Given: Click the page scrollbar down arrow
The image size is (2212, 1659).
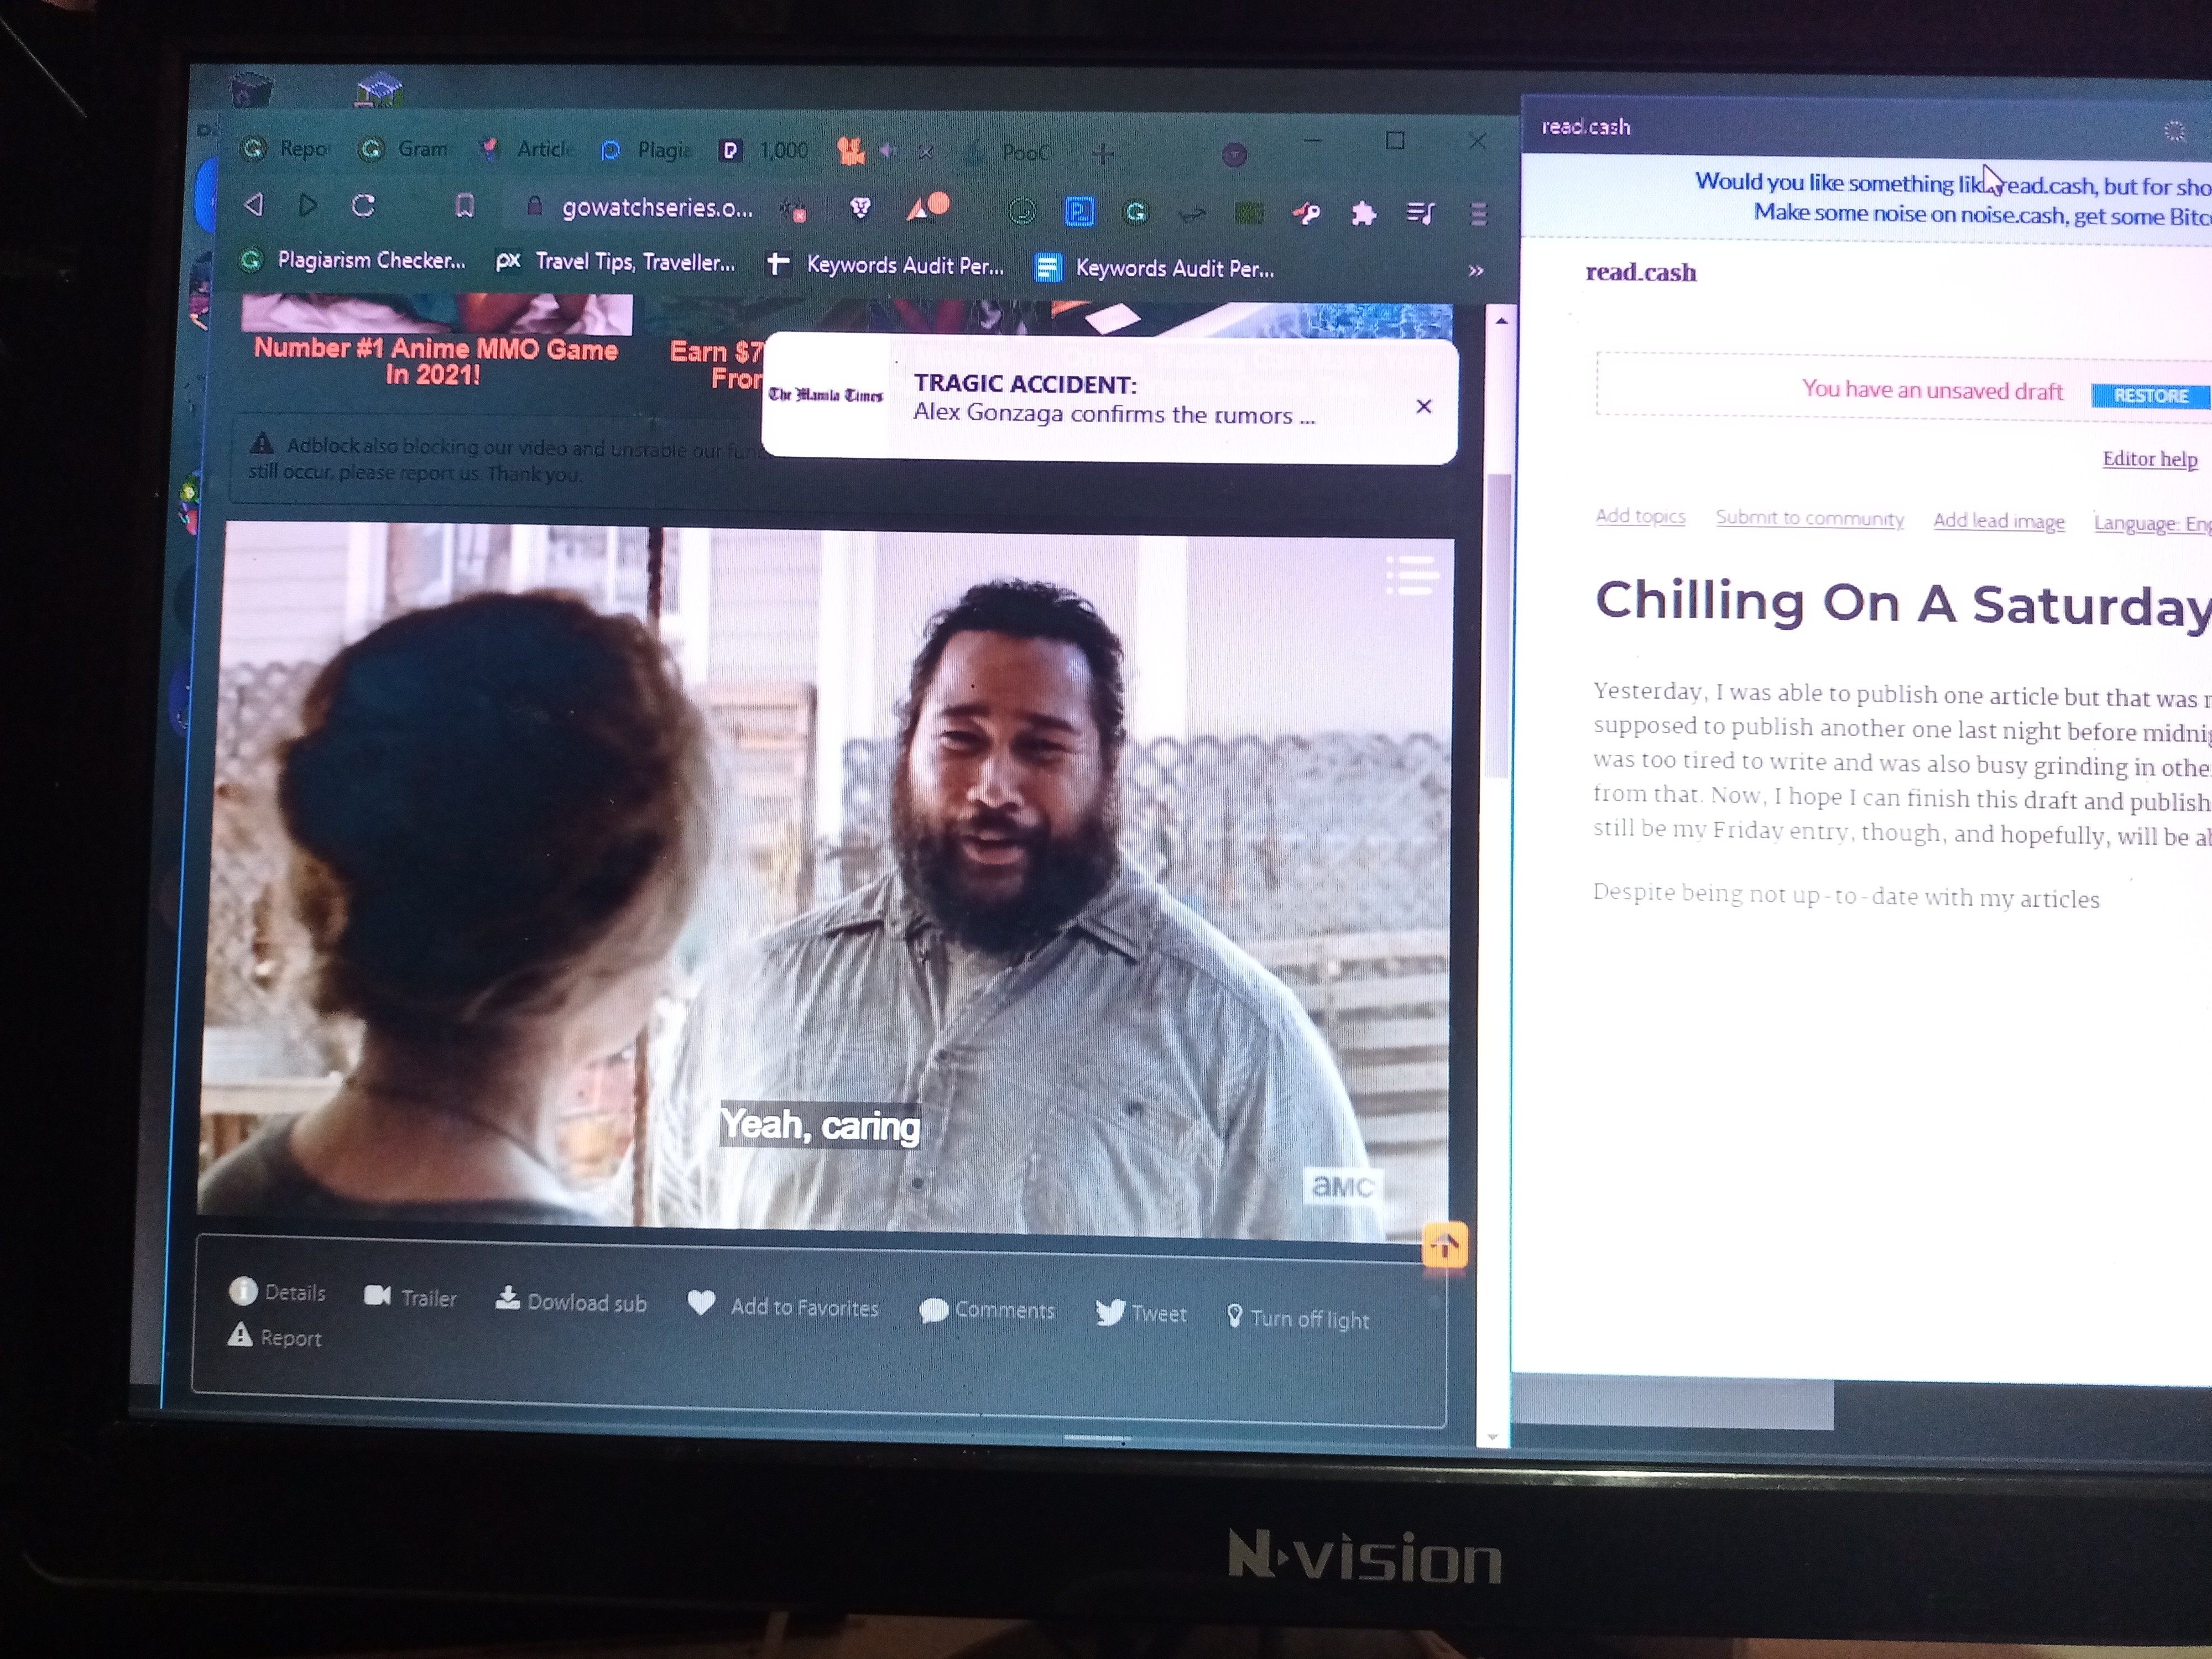Looking at the screenshot, I should pyautogui.click(x=1492, y=1437).
